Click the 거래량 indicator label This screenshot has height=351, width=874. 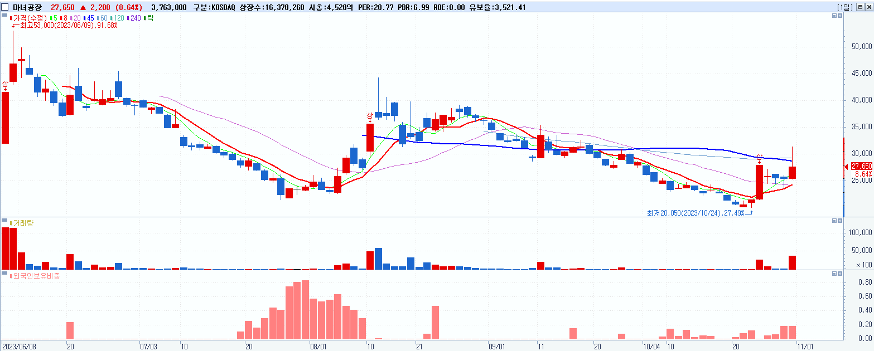point(23,223)
